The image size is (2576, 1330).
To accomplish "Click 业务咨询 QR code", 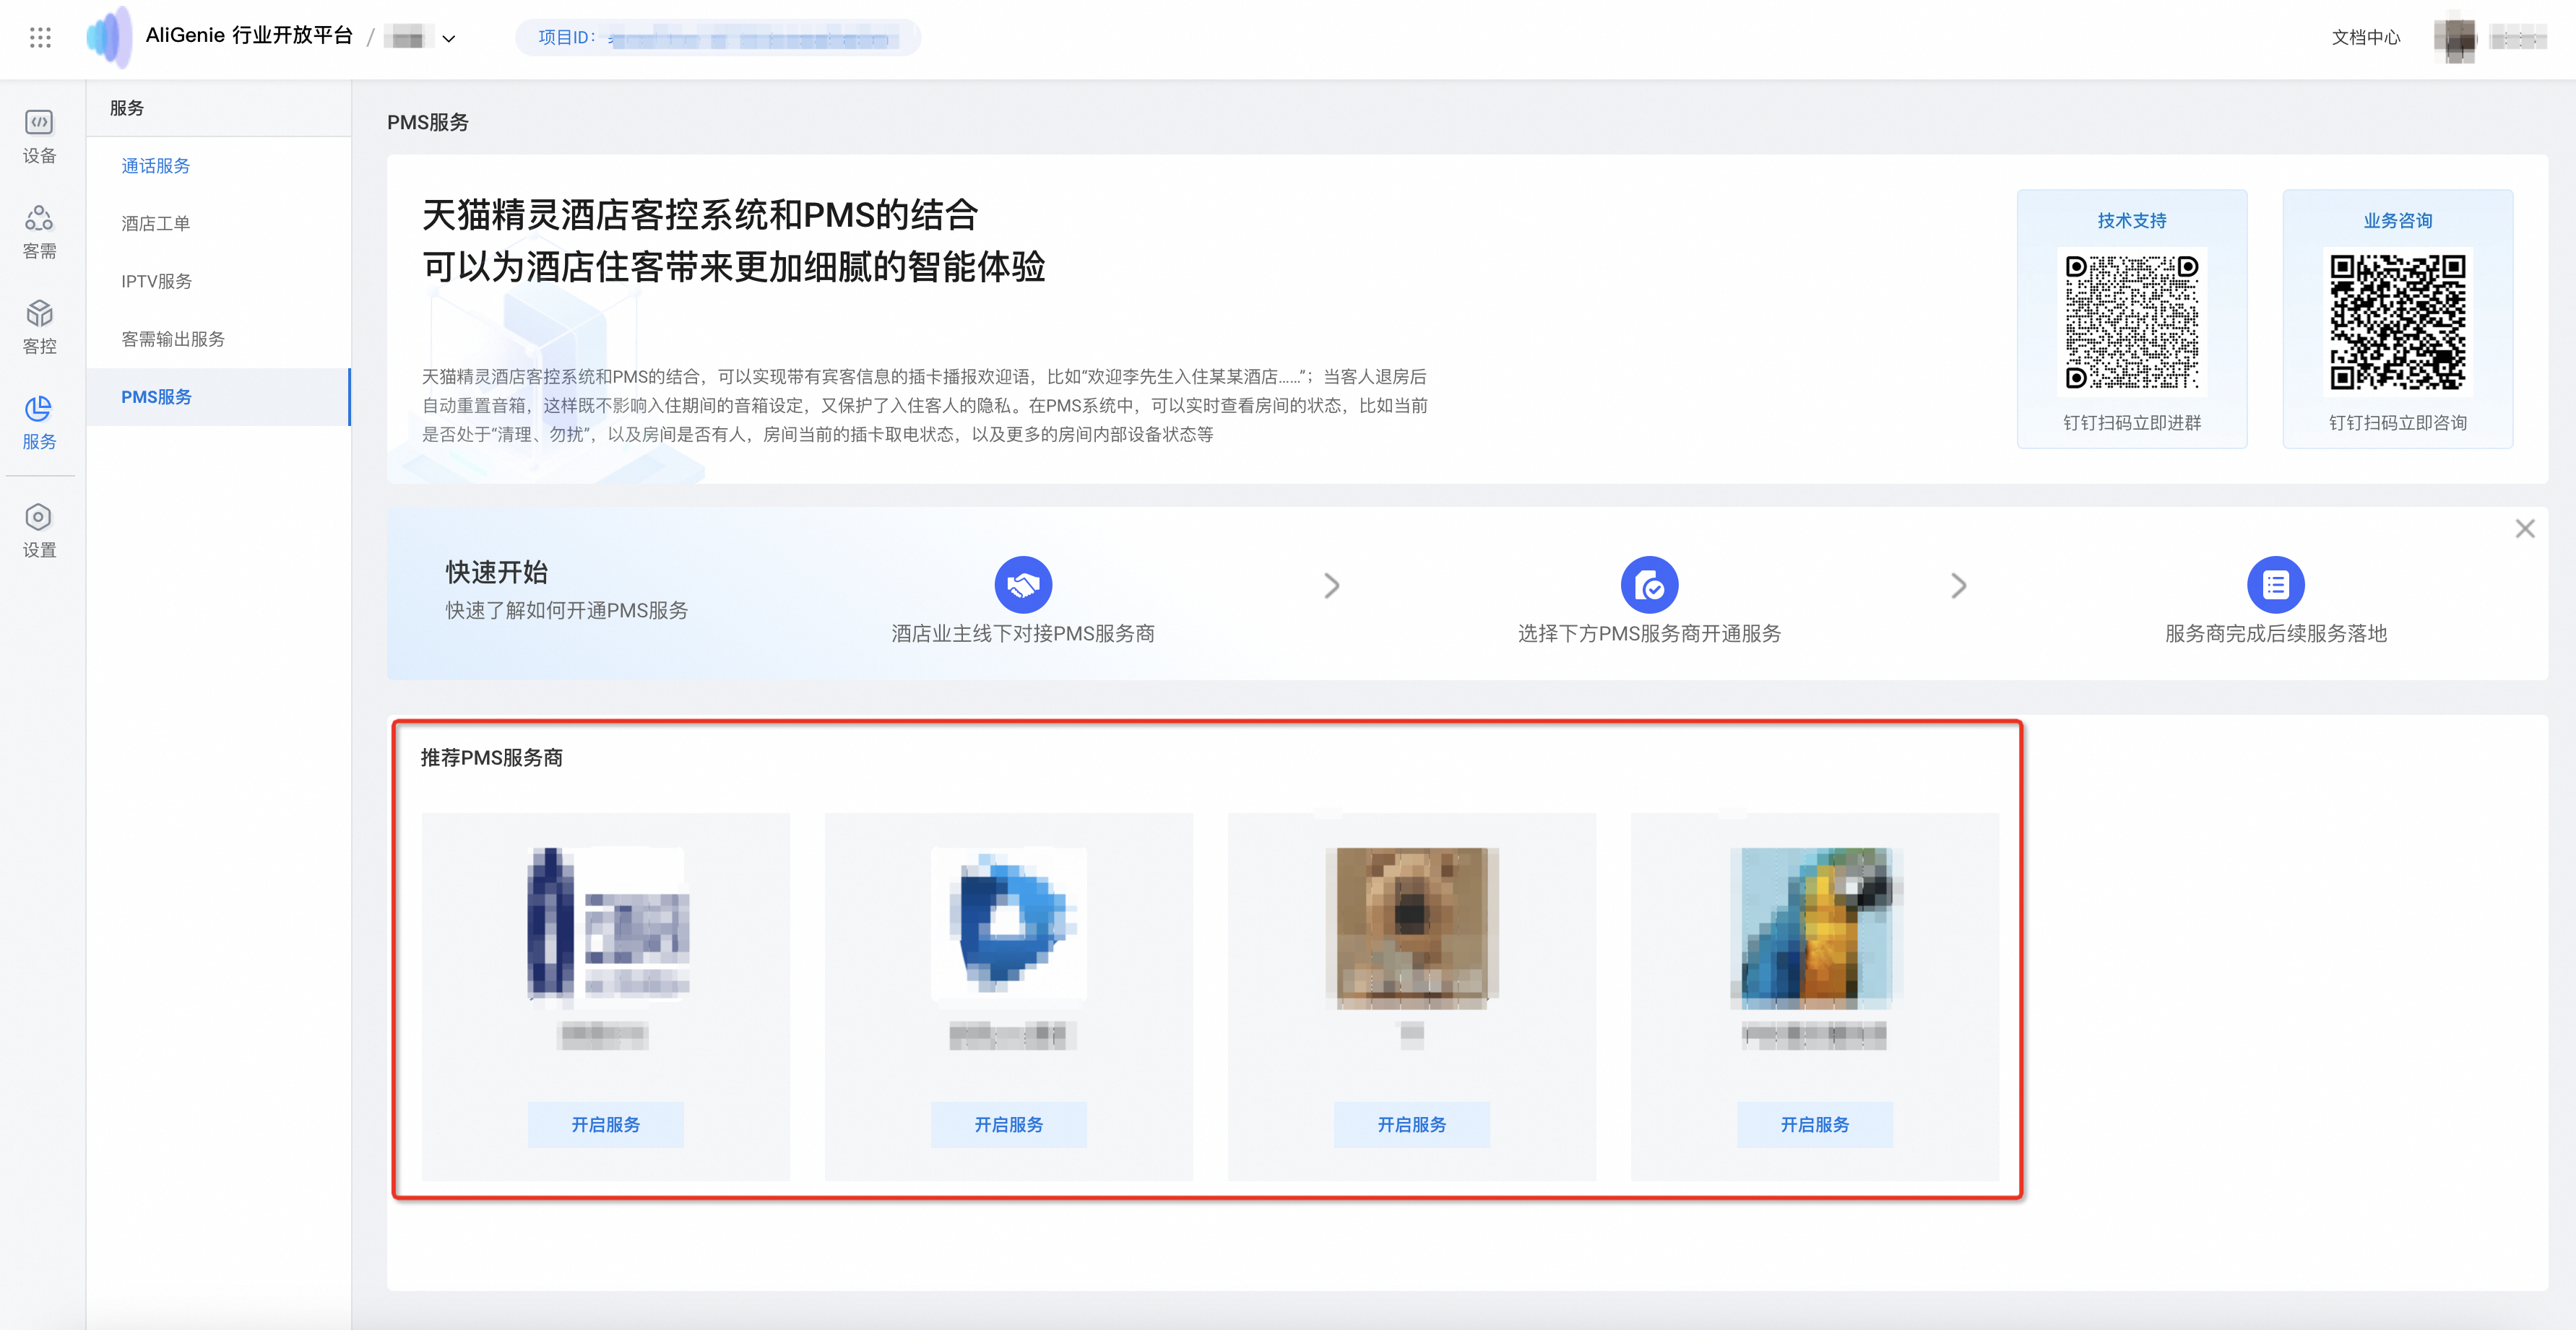I will point(2397,322).
